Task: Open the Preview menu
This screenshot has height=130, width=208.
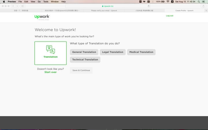Action: [x=12, y=2]
